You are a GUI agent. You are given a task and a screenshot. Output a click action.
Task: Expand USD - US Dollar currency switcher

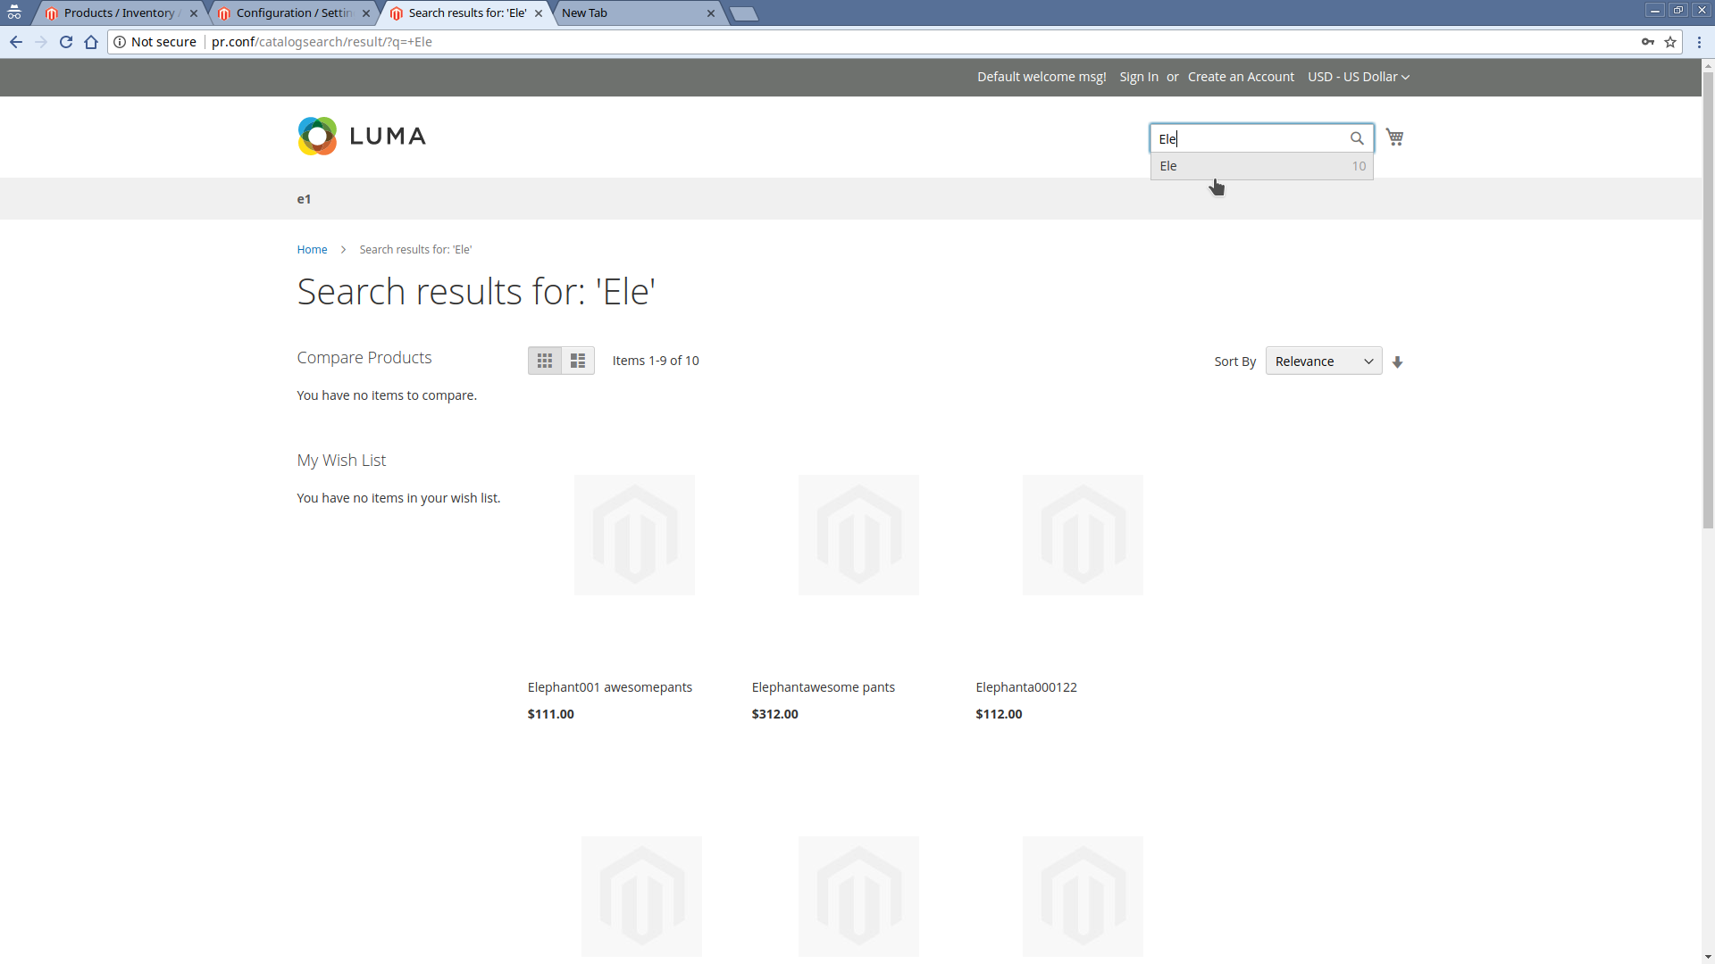1359,77
